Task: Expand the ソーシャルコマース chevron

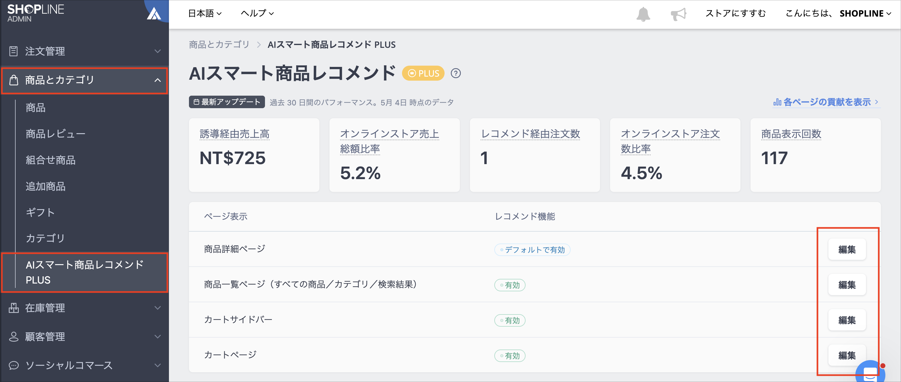Action: click(158, 365)
